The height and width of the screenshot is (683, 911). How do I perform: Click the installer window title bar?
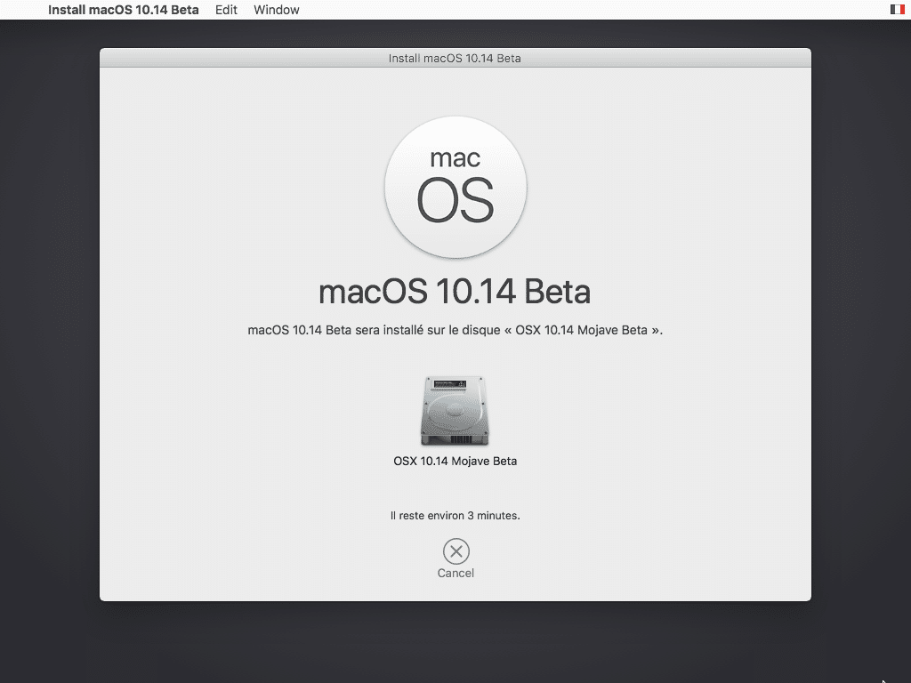(455, 58)
